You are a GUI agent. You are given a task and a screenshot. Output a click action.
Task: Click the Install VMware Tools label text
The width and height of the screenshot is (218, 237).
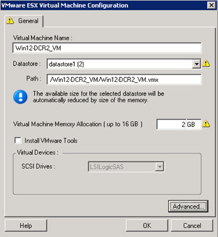[x=51, y=141]
